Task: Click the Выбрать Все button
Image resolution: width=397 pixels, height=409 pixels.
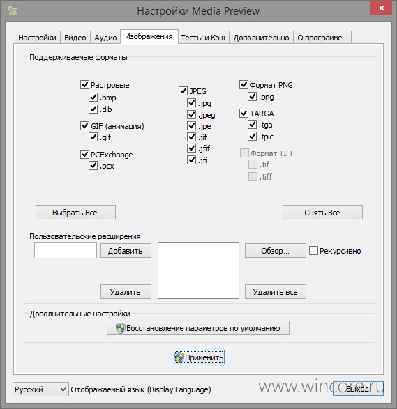Action: 75,213
